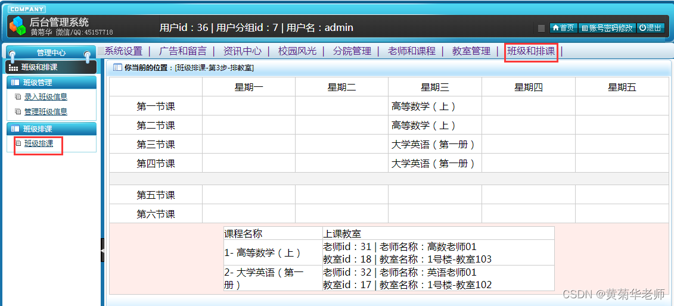Viewport: 674px width, 306px height.
Task: Open the 系统设置 menu
Action: click(x=123, y=51)
